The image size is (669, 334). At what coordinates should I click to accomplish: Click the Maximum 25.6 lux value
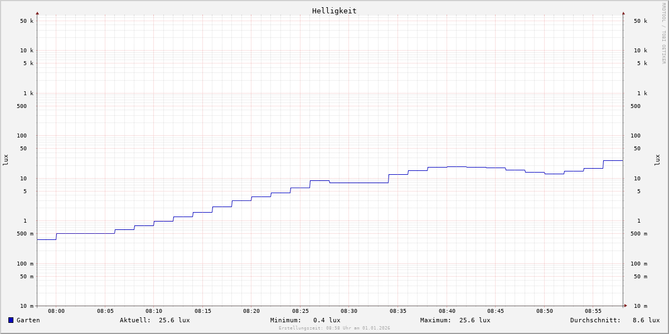click(474, 320)
